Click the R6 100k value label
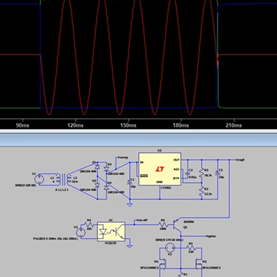This screenshot has height=277, width=277. coord(163,229)
